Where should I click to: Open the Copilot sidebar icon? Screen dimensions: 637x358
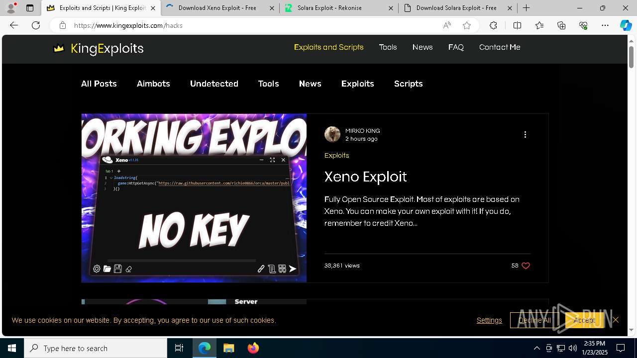626,25
